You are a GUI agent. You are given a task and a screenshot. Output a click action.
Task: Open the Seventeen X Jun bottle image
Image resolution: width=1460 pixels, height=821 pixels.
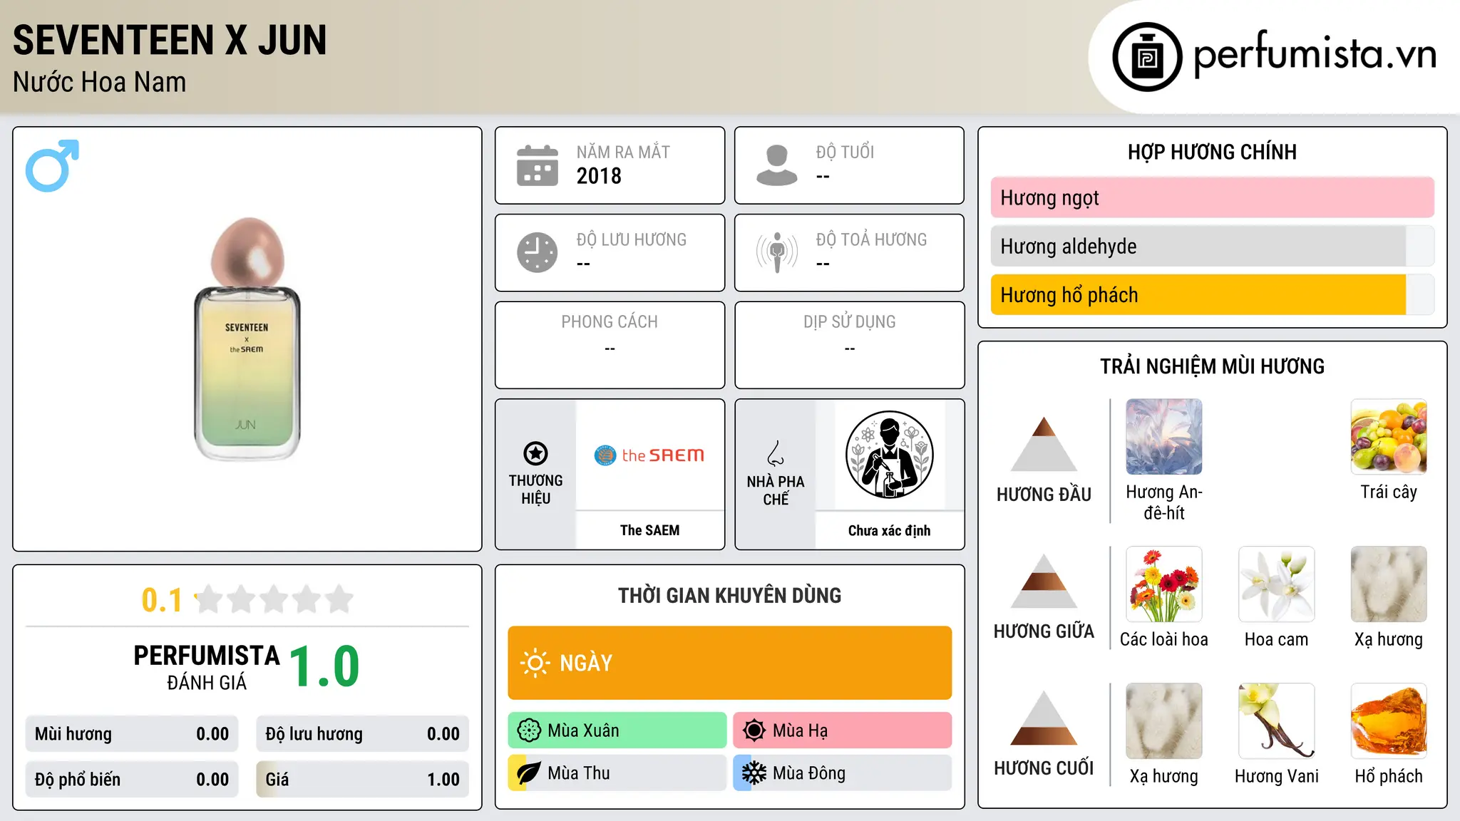coord(247,339)
